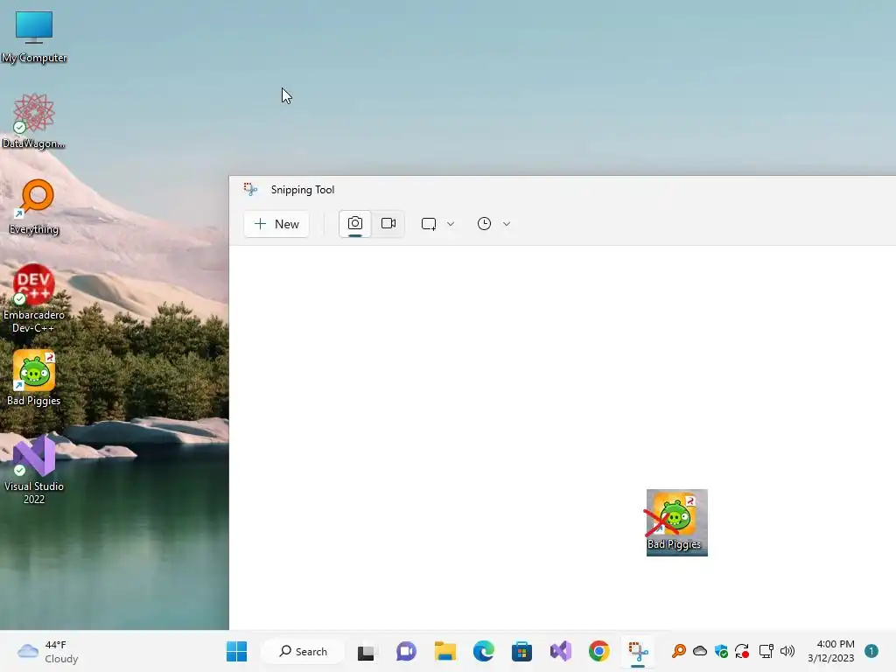Select the Everything desktop shortcut

pyautogui.click(x=34, y=207)
